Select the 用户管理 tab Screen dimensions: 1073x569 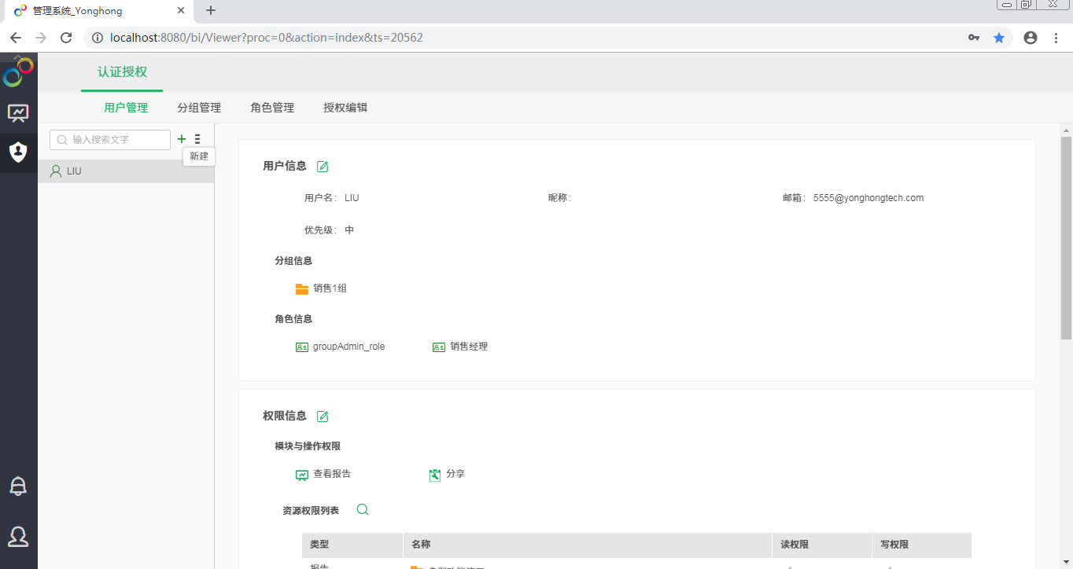click(126, 108)
